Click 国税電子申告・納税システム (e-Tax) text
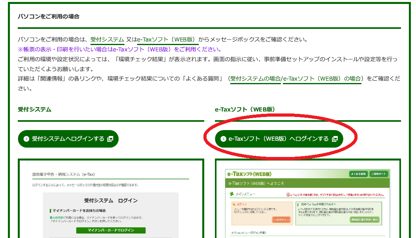The height and width of the screenshot is (238, 416). [64, 174]
